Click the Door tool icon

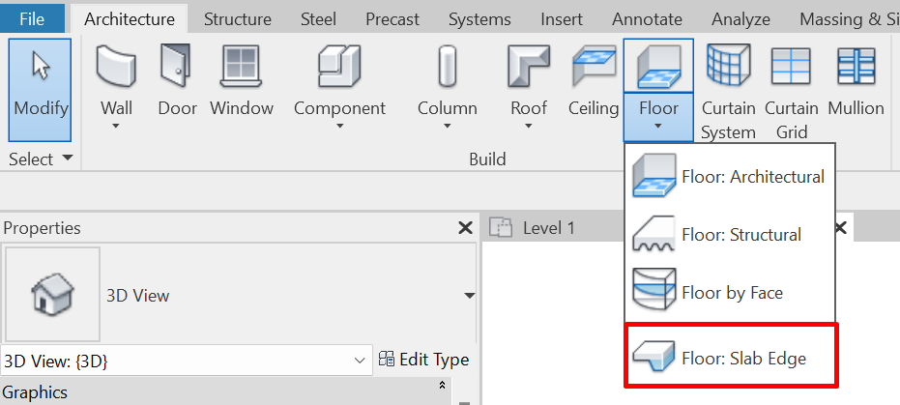point(177,66)
